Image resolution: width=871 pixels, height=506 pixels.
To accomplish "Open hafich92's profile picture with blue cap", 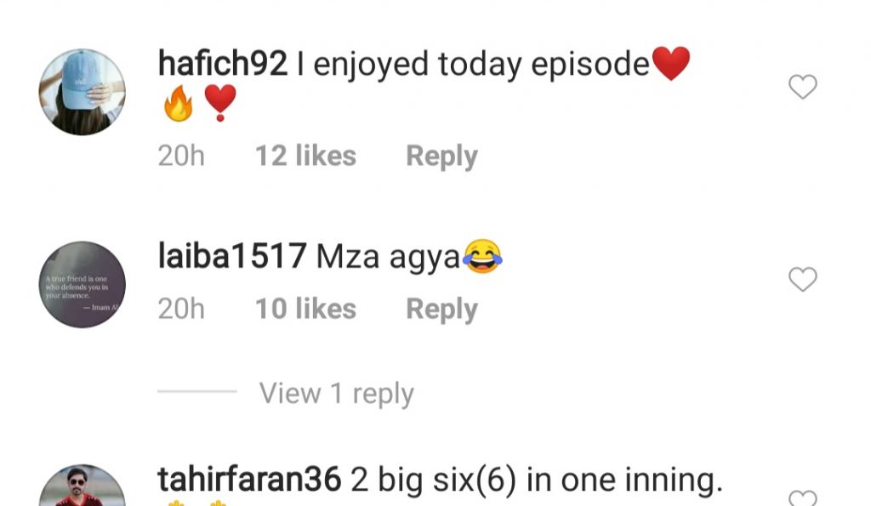I will click(83, 92).
